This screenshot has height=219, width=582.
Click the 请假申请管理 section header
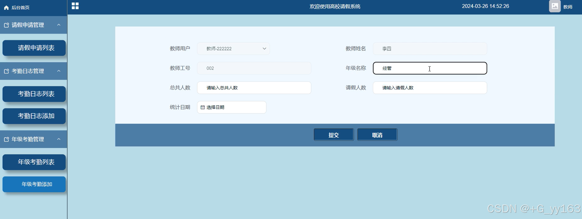(34, 25)
